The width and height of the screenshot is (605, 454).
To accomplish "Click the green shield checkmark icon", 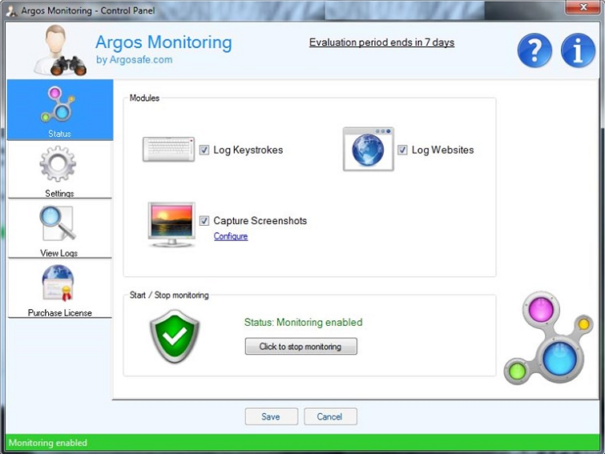I will pyautogui.click(x=175, y=336).
